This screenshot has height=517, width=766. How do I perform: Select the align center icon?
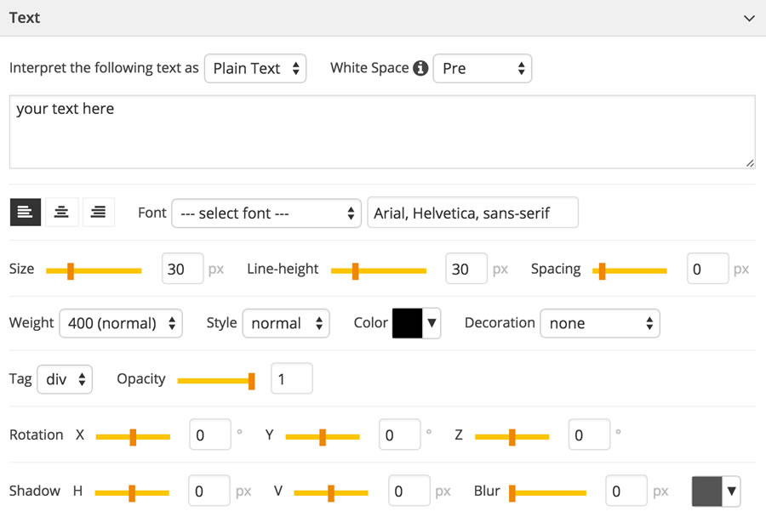[x=61, y=212]
